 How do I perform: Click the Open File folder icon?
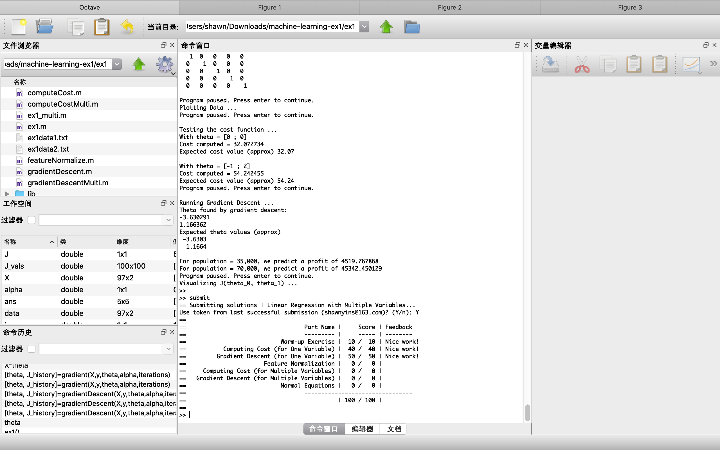(45, 27)
